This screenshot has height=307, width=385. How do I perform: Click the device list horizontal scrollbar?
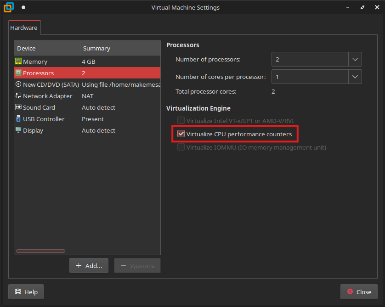tap(40, 251)
